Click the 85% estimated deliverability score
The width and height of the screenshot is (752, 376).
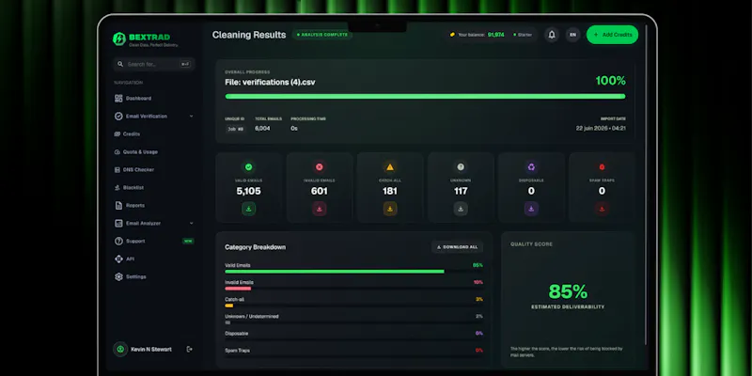[568, 291]
